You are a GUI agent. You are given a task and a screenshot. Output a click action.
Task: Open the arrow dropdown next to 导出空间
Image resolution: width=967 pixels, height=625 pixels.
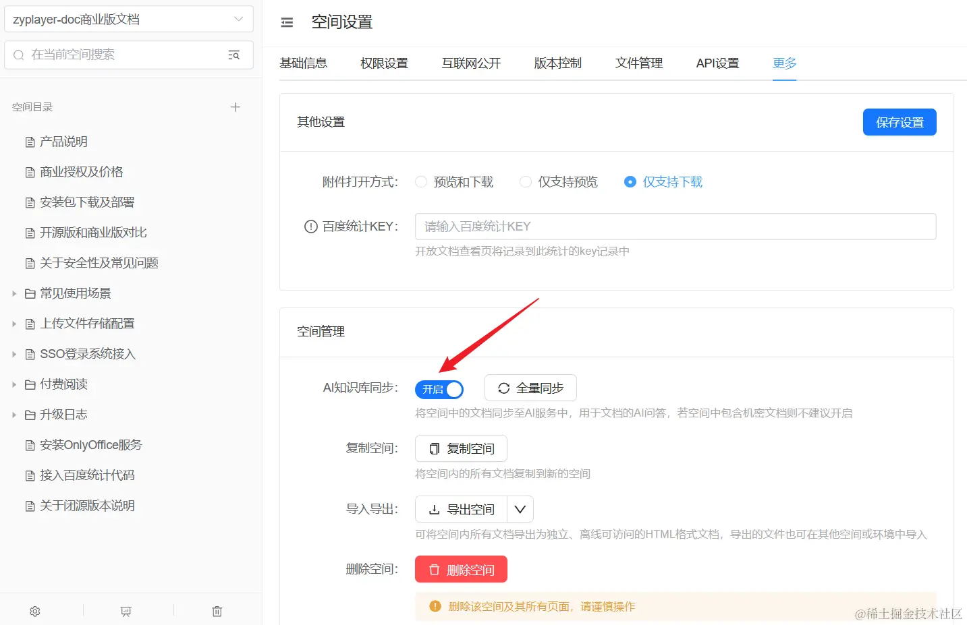click(x=520, y=509)
